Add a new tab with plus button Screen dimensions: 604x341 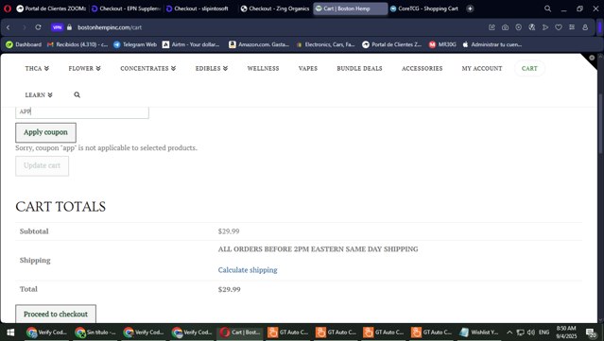[470, 9]
